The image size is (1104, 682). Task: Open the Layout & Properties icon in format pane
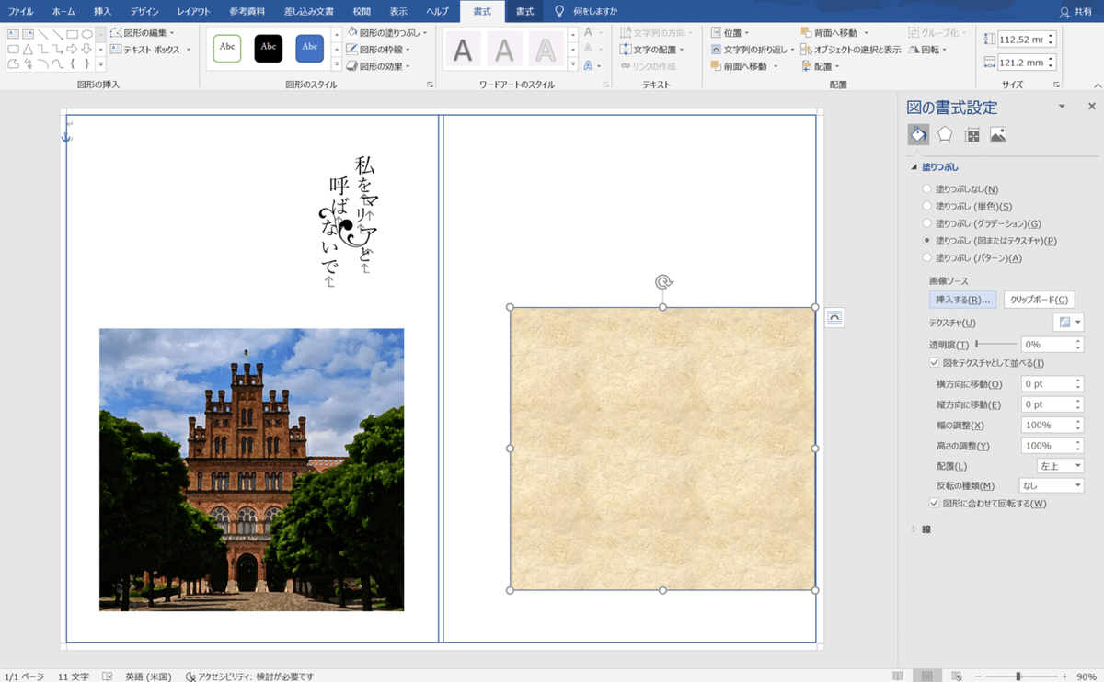point(972,135)
